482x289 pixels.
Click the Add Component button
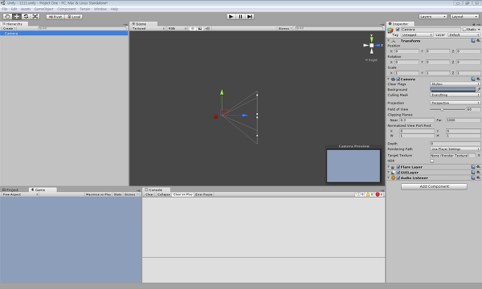(434, 186)
